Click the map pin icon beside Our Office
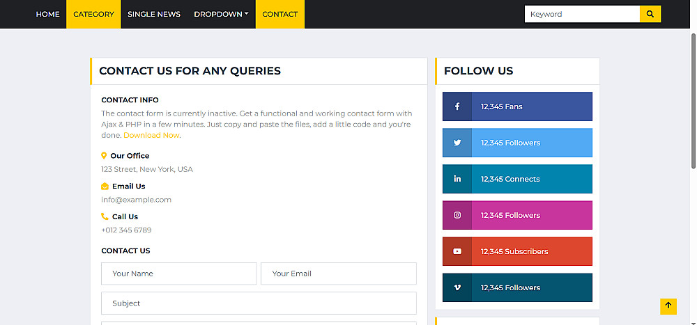This screenshot has height=325, width=697. point(104,155)
